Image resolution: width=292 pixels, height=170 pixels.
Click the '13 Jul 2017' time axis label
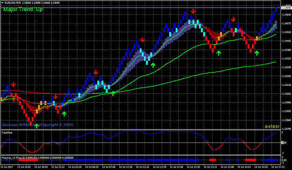click(x=7, y=167)
